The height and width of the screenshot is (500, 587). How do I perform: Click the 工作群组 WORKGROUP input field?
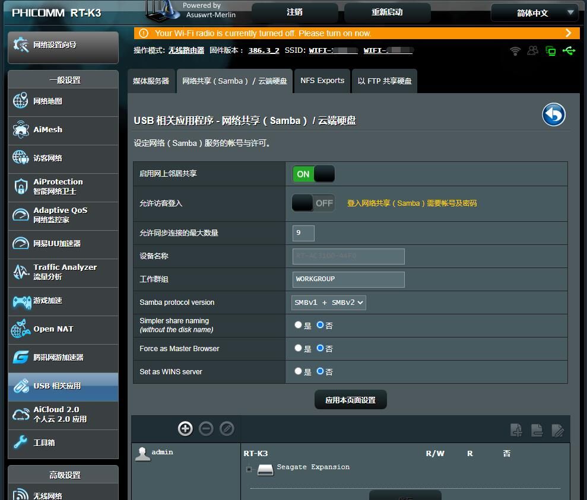click(348, 279)
